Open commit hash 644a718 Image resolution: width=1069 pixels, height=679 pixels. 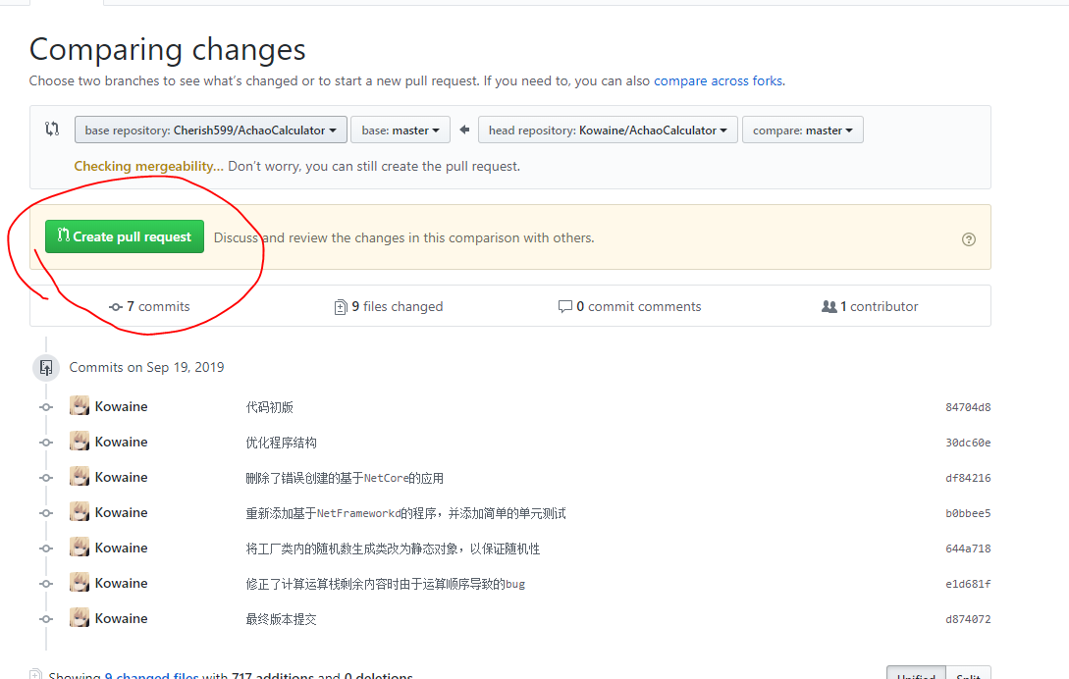tap(968, 548)
